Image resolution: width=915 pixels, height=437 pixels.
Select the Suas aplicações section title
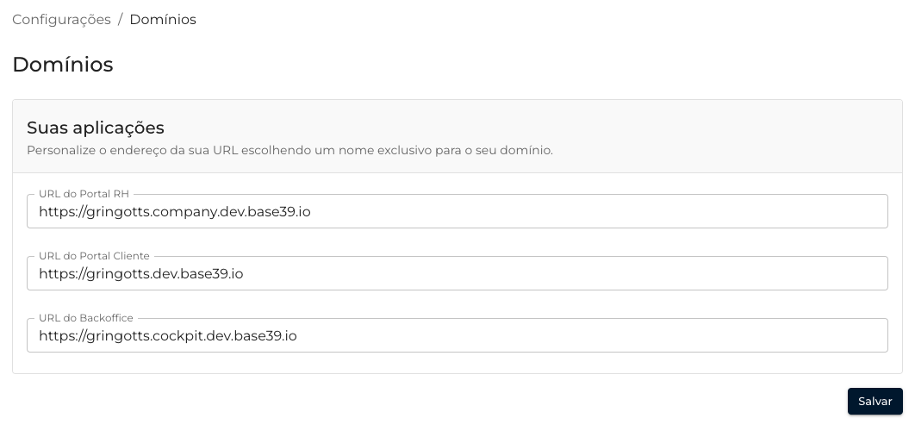click(x=96, y=128)
